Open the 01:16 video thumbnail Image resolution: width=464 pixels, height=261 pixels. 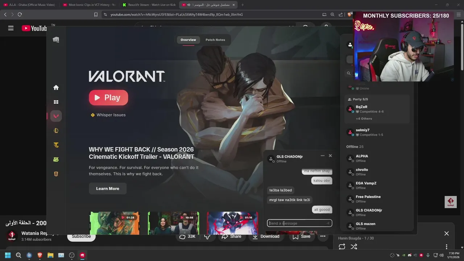(232, 223)
